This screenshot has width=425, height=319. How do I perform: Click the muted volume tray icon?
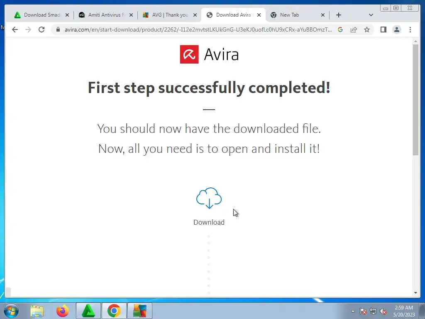(x=383, y=311)
